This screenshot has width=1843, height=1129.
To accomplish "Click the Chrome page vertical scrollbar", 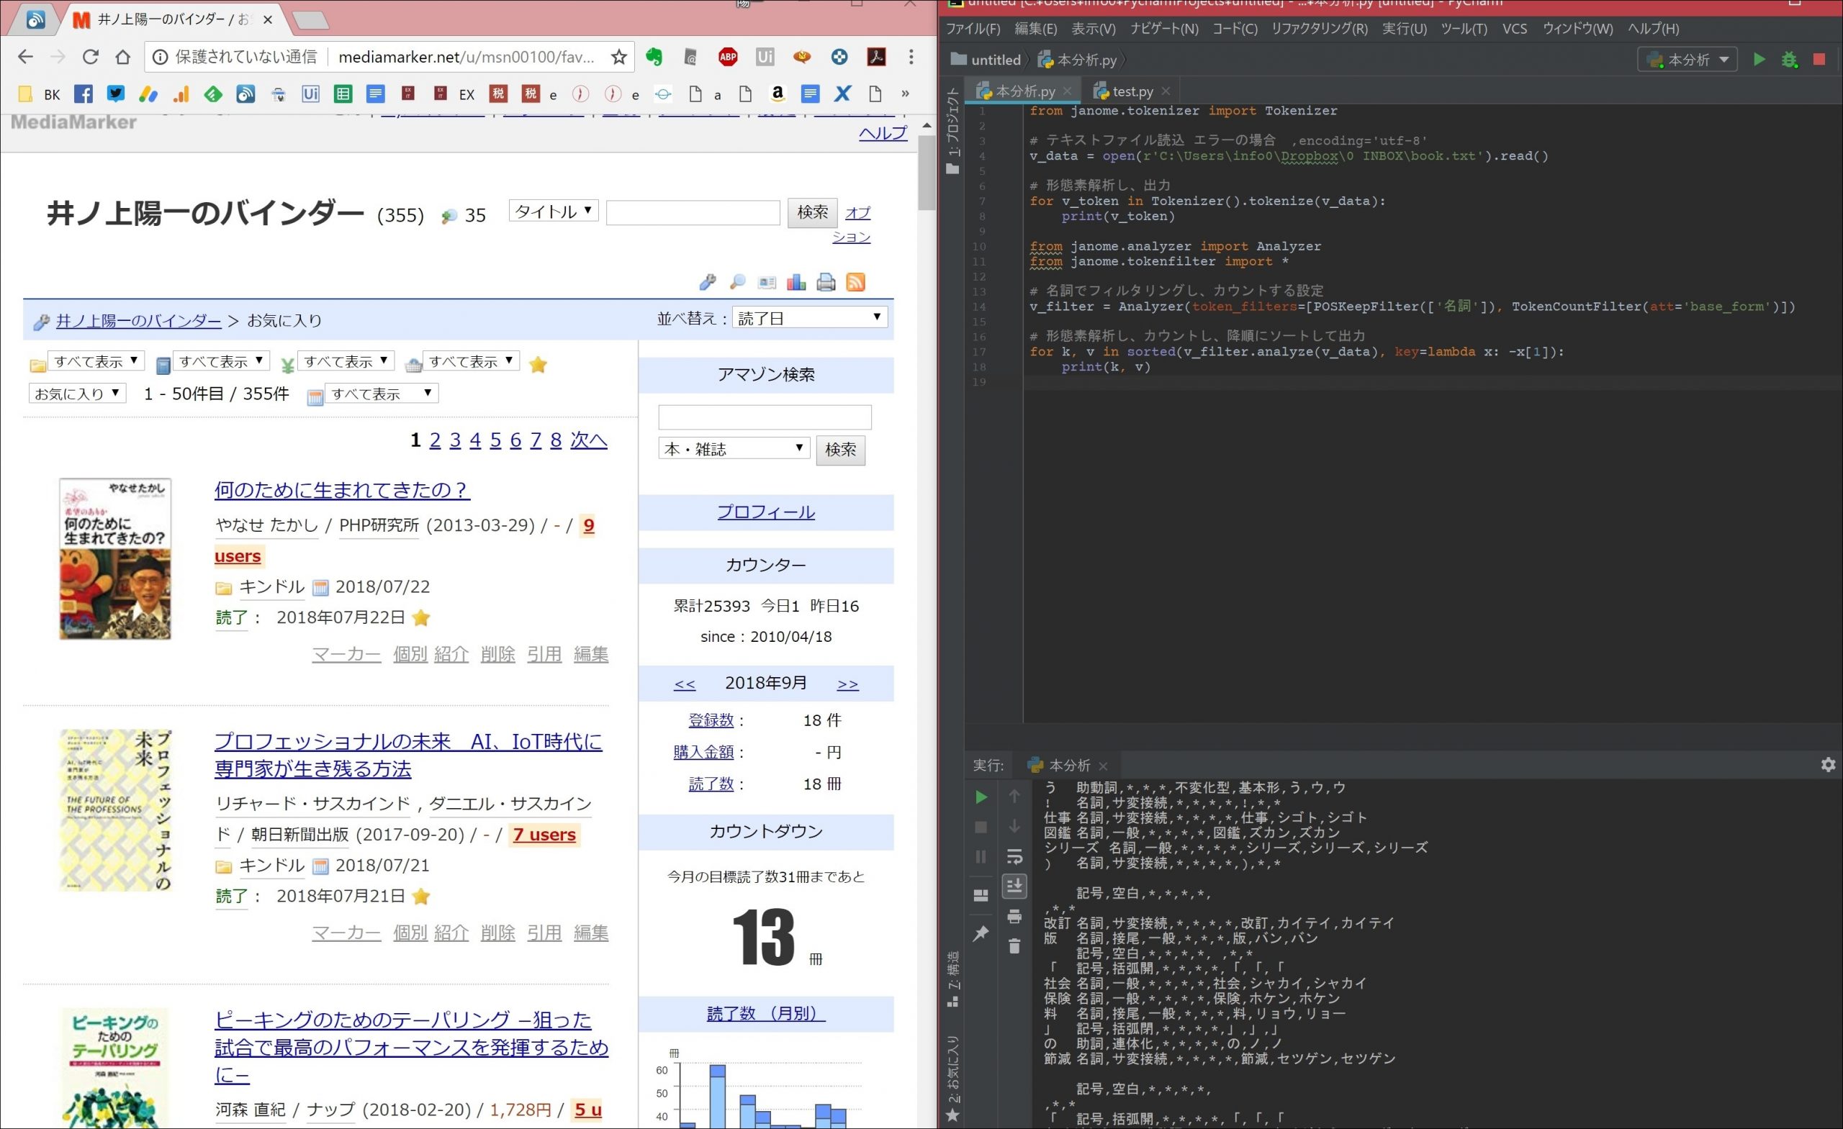I will [x=927, y=173].
